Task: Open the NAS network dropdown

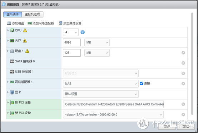Action: [101, 84]
